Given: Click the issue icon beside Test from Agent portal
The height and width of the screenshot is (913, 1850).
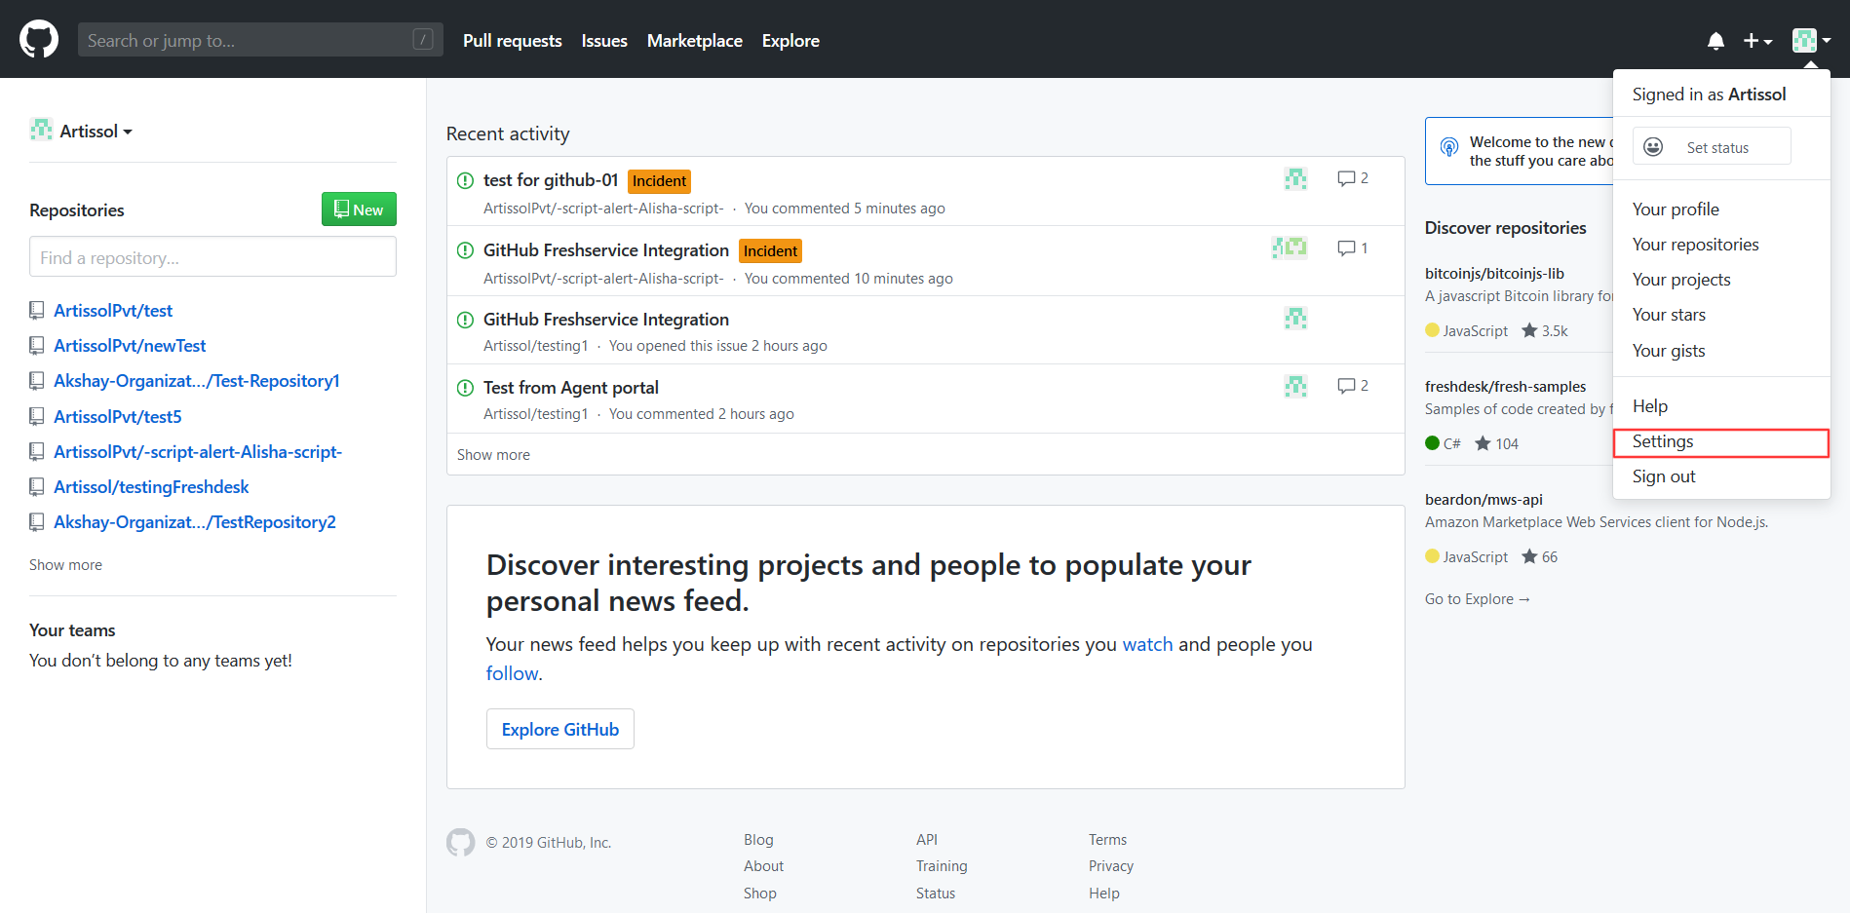Looking at the screenshot, I should (465, 388).
